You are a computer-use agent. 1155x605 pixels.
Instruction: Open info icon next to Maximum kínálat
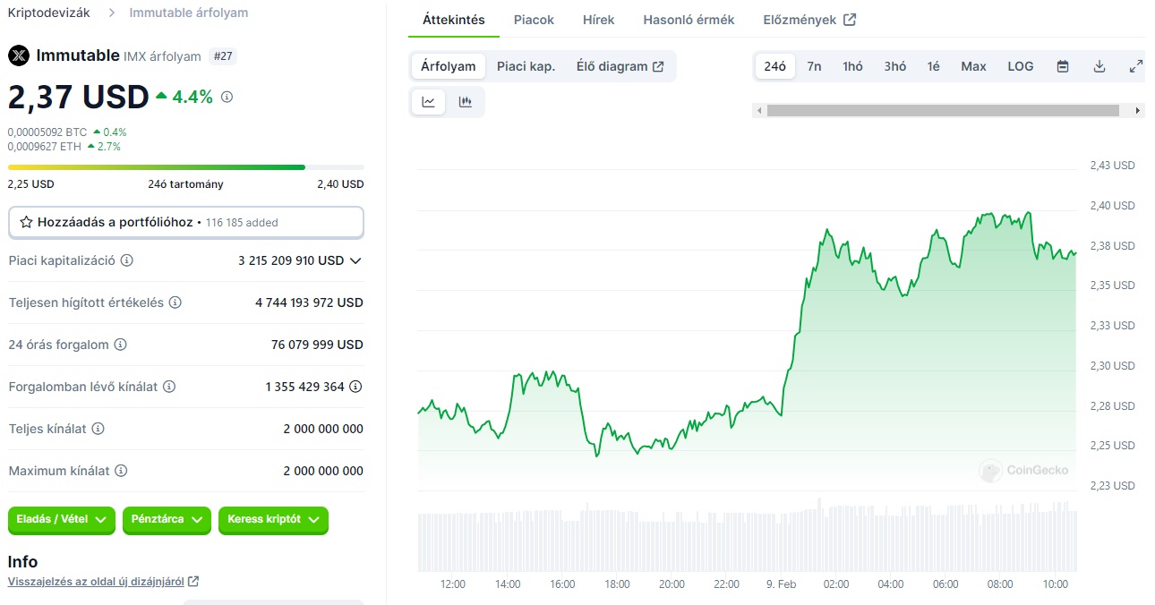coord(121,471)
